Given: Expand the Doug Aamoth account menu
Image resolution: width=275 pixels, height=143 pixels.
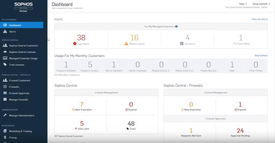Looking at the screenshot, I should coord(261,4).
